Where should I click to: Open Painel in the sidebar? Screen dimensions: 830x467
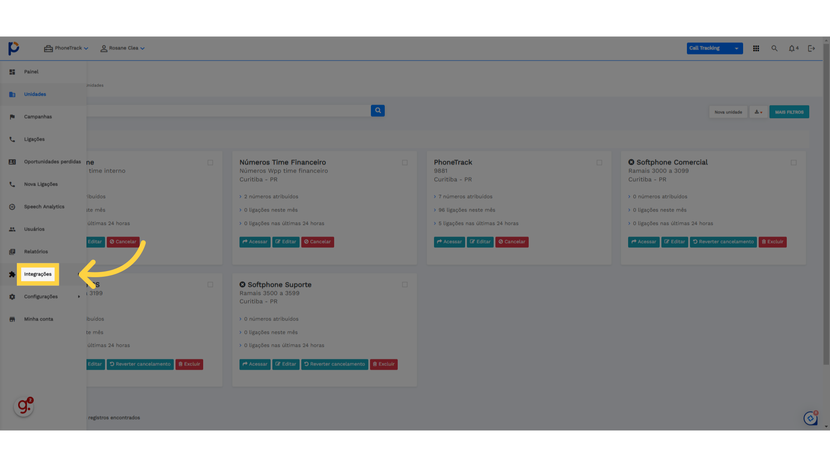click(x=31, y=72)
